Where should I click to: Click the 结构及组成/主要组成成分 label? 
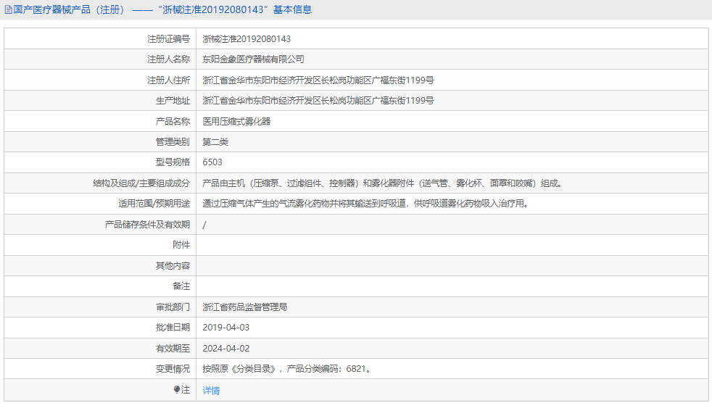pyautogui.click(x=141, y=183)
